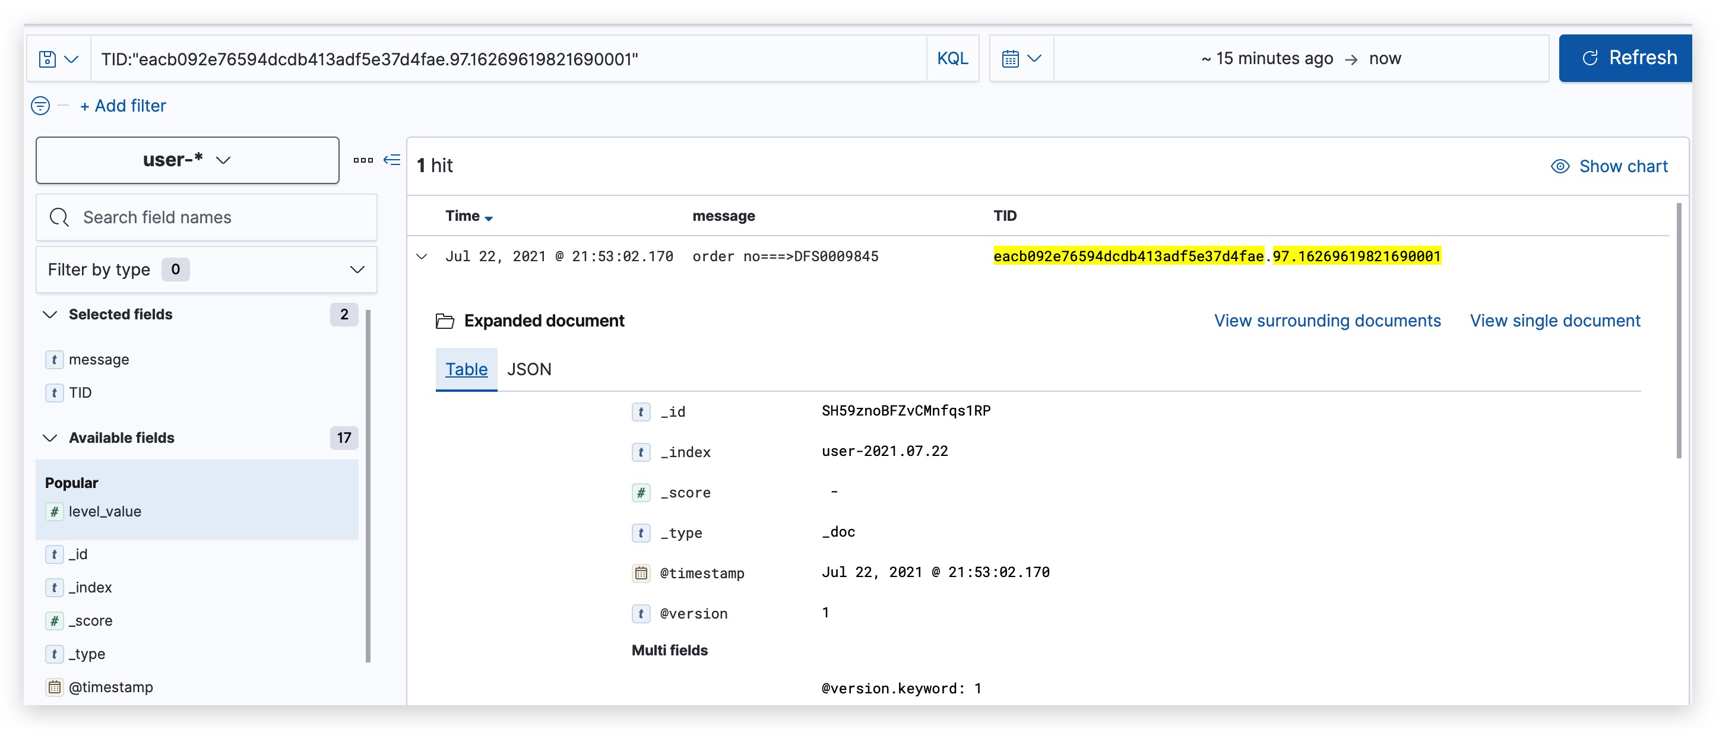Screen dimensions: 1716x729
Task: Click the _id value SH59znoBFZvCMnfqs1RP
Action: (x=906, y=411)
